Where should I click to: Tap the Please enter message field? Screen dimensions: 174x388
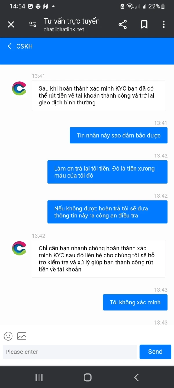coord(70,352)
